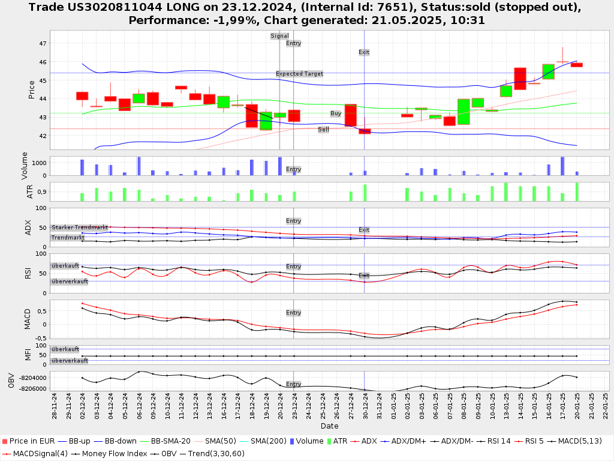Click the Starker Trendmarkt label in the ADX panel
614x461 pixels.
click(80, 228)
